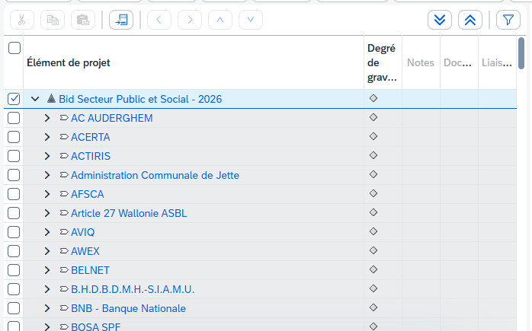The height and width of the screenshot is (331, 532).
Task: Open the BNB - Banque Nationale link
Action: (128, 308)
